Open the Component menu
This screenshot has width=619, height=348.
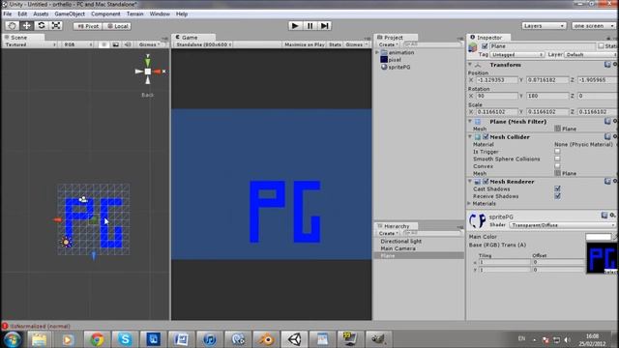tap(105, 14)
